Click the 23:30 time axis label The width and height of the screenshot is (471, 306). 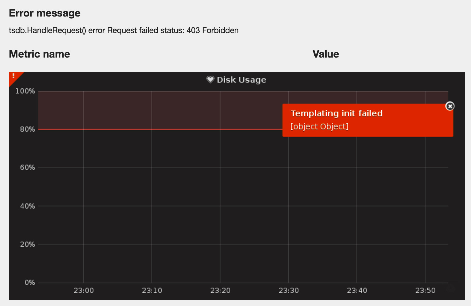click(x=288, y=291)
